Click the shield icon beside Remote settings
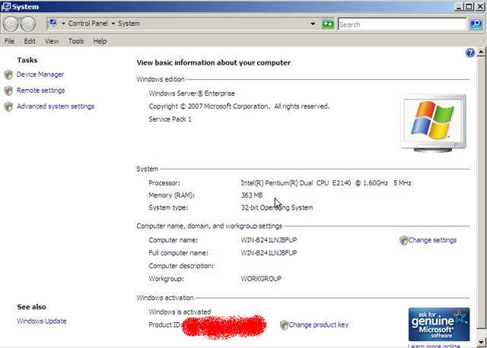 [8, 90]
